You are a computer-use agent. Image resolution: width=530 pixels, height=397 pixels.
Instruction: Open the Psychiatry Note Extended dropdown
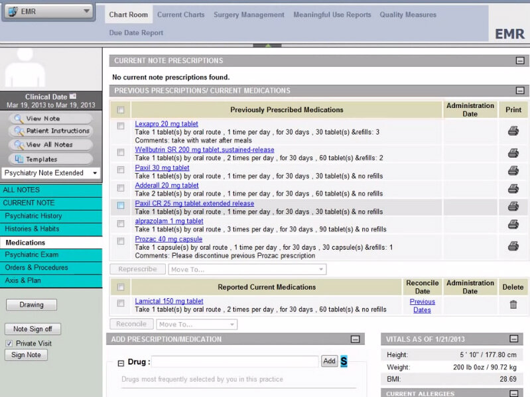[50, 173]
